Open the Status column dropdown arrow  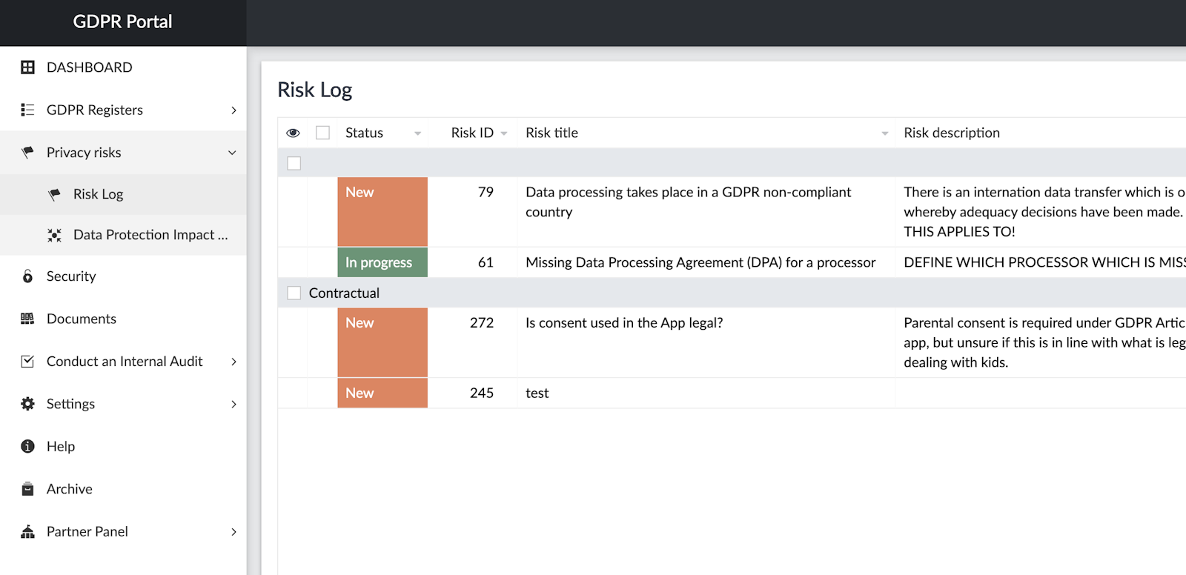417,133
